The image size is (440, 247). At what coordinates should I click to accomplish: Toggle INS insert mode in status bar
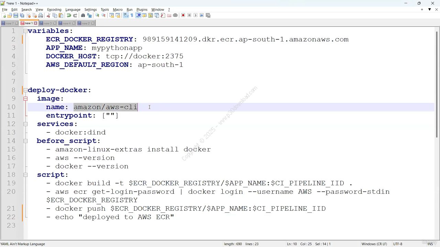point(430,244)
